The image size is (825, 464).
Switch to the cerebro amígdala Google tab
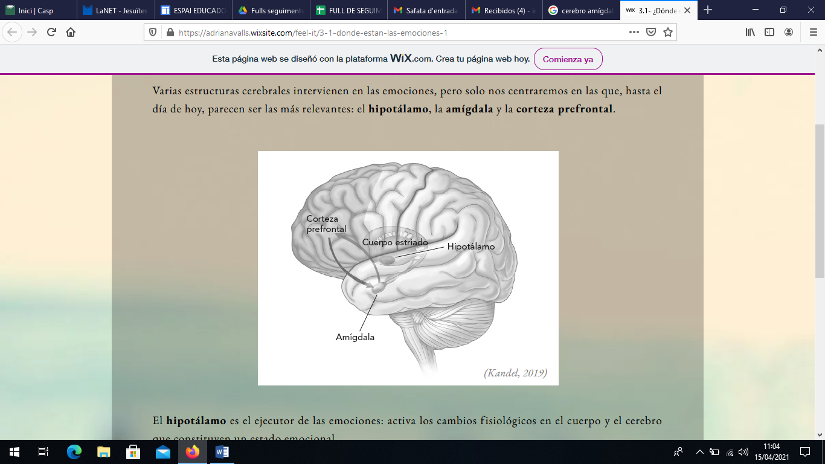pos(582,10)
